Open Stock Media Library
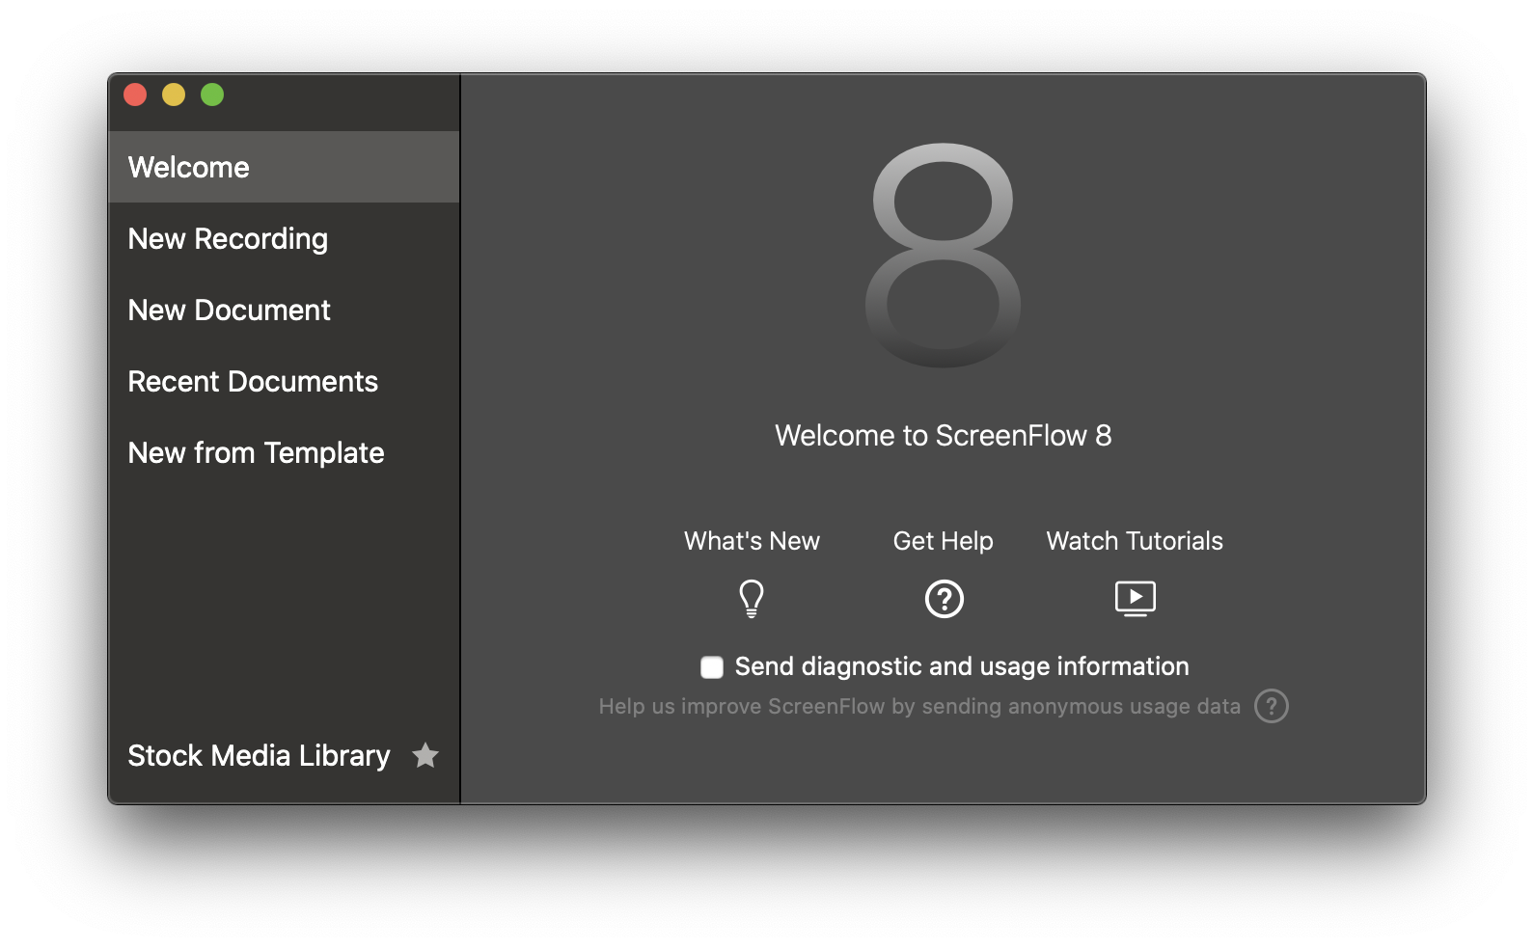Image resolution: width=1534 pixels, height=947 pixels. 259,755
